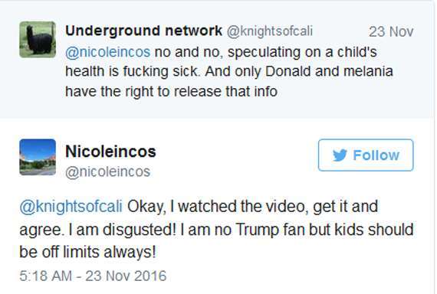Click blue @nicoleincos mention in reply

point(107,52)
